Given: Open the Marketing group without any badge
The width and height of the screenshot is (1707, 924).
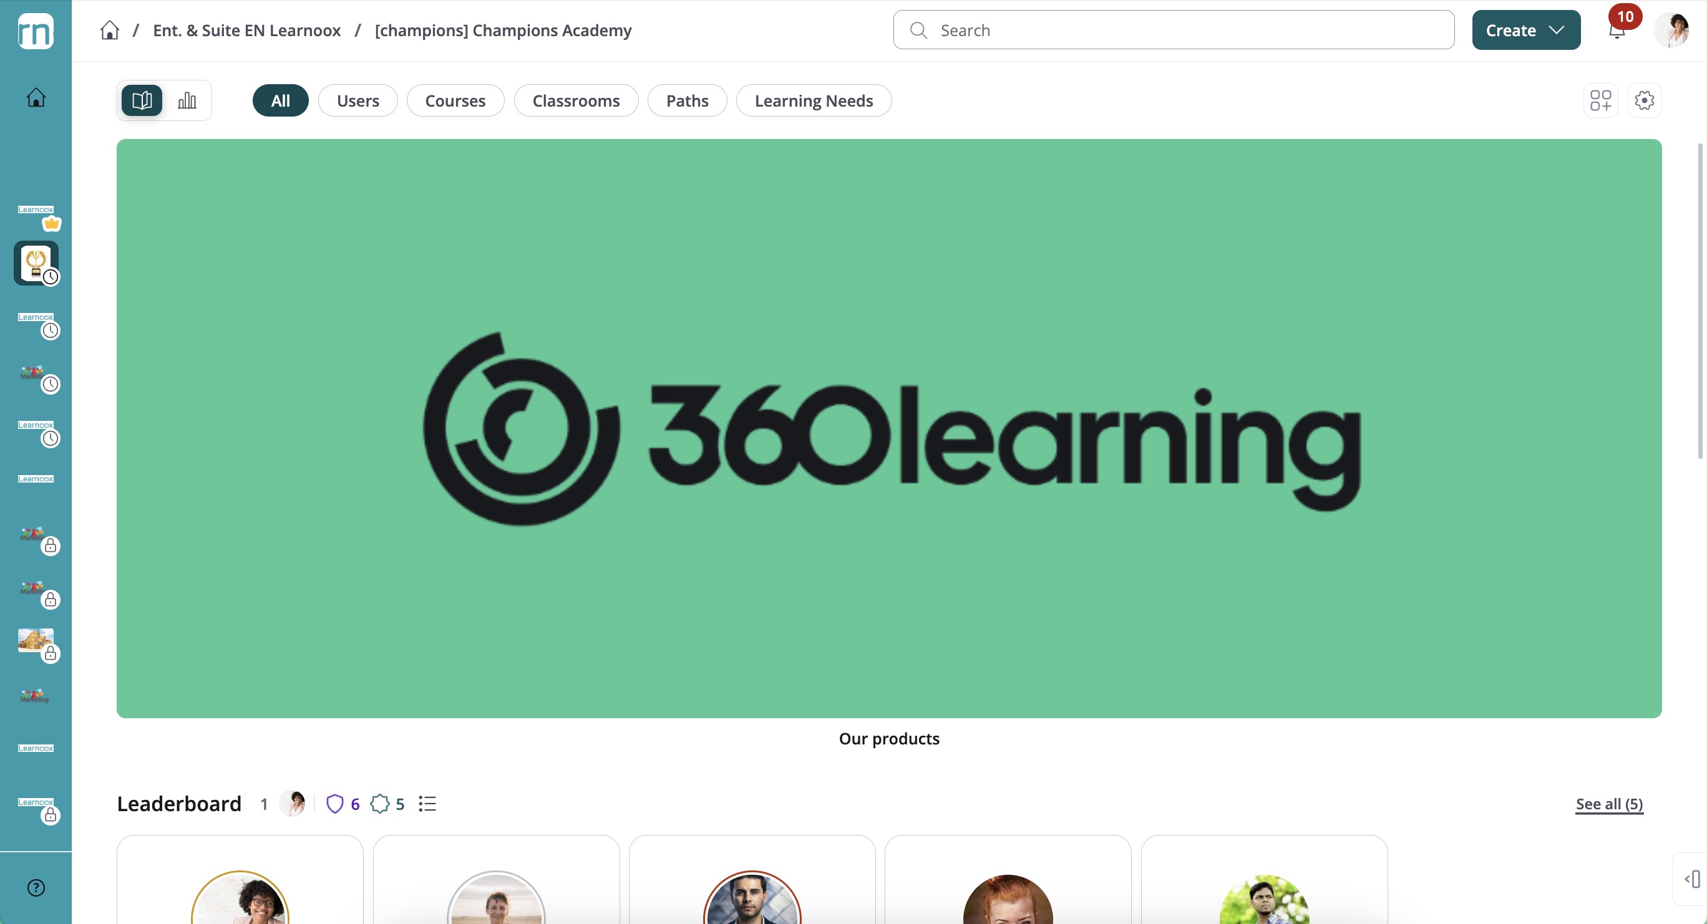Looking at the screenshot, I should pyautogui.click(x=34, y=695).
